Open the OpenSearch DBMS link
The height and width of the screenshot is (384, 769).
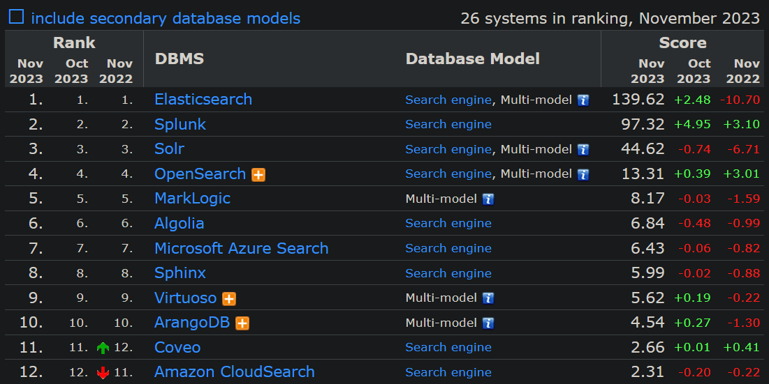pyautogui.click(x=200, y=174)
